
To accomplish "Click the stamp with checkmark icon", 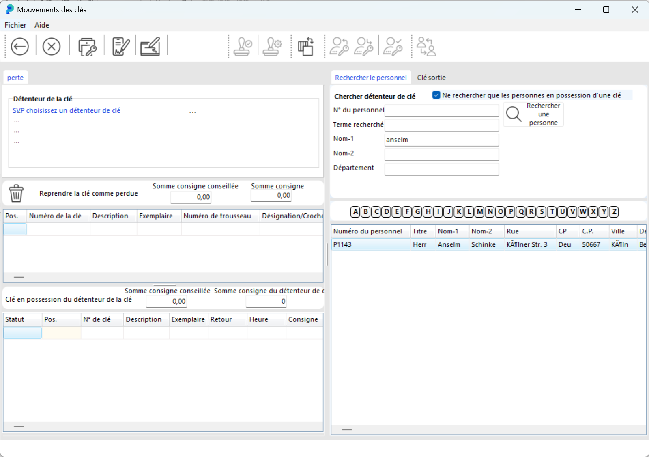I will tap(243, 47).
